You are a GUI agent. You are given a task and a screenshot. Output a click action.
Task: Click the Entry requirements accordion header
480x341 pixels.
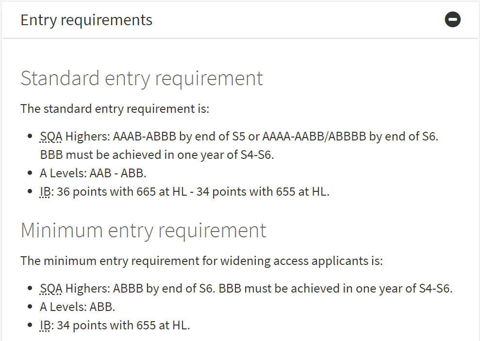(240, 20)
